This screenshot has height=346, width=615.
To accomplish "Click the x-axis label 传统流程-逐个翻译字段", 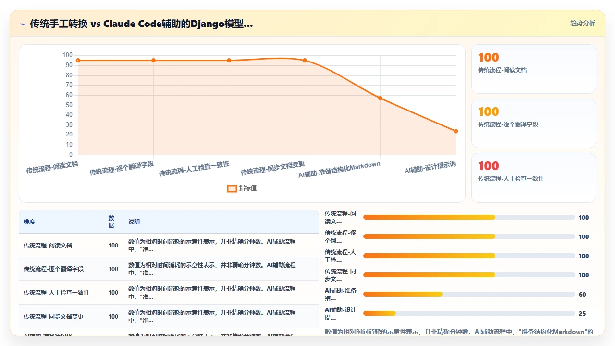I will pos(122,168).
